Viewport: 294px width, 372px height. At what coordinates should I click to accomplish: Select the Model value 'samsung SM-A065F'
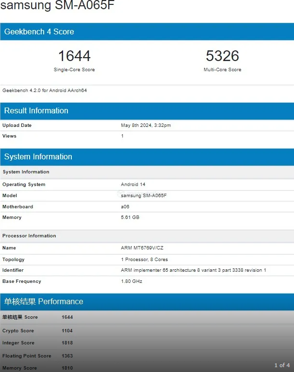144,196
